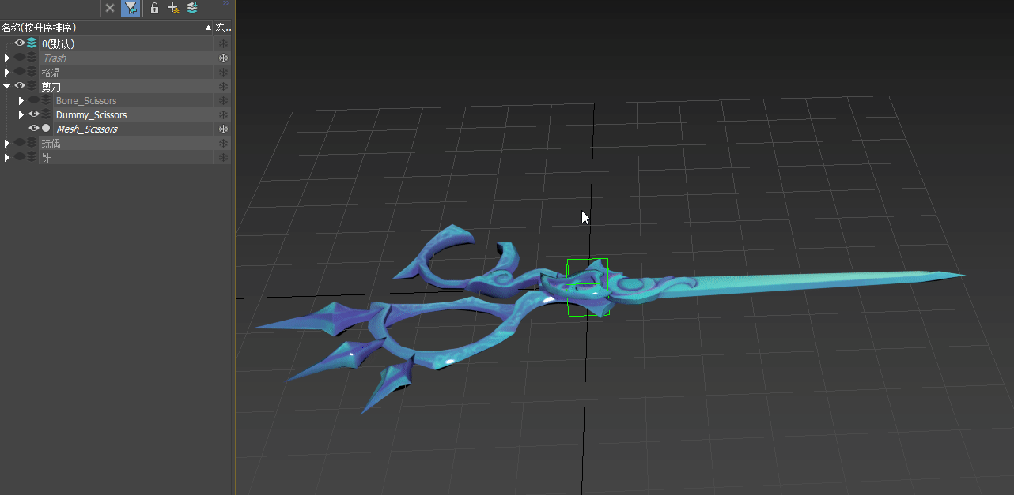Toggle visibility of Dummy_Scissors layer
Viewport: 1014px width, 495px height.
[34, 114]
